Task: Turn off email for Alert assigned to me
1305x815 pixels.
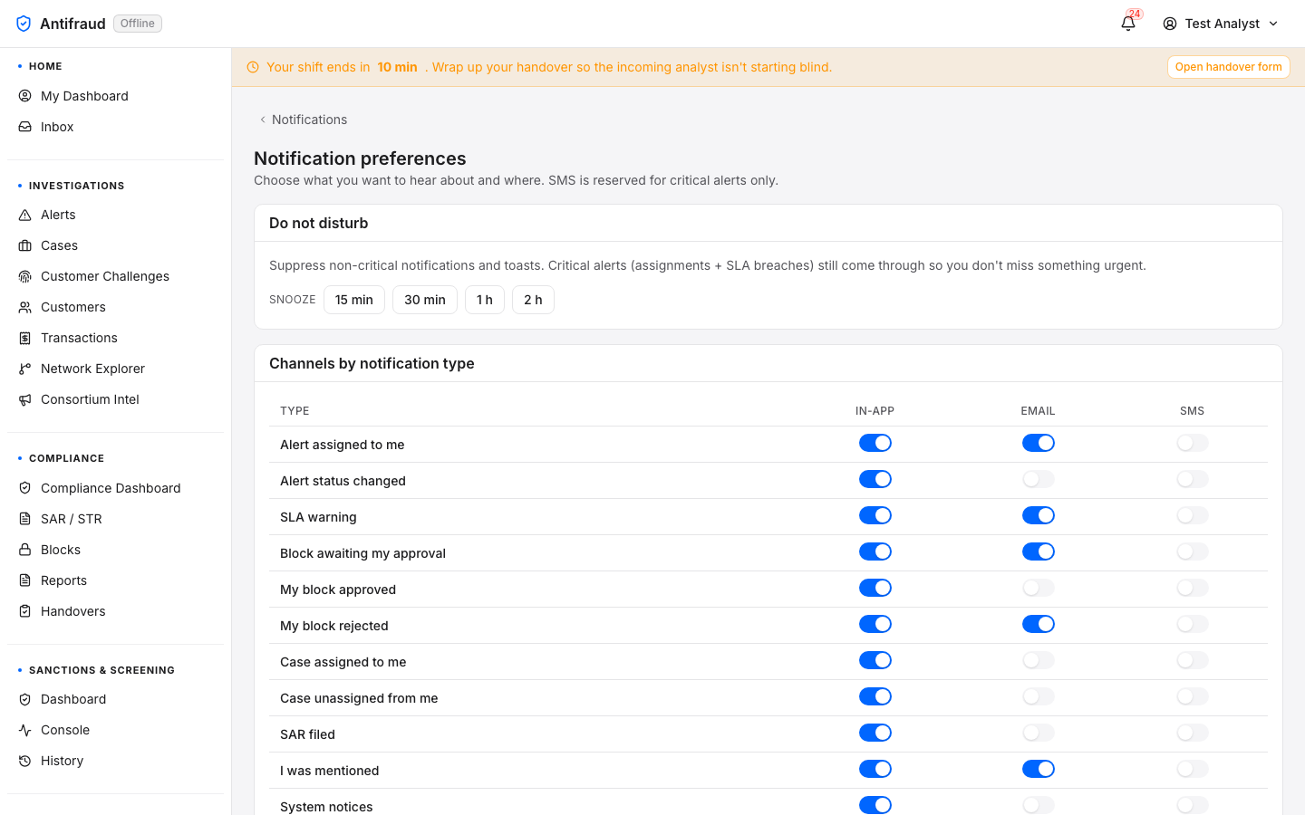Action: pyautogui.click(x=1039, y=443)
